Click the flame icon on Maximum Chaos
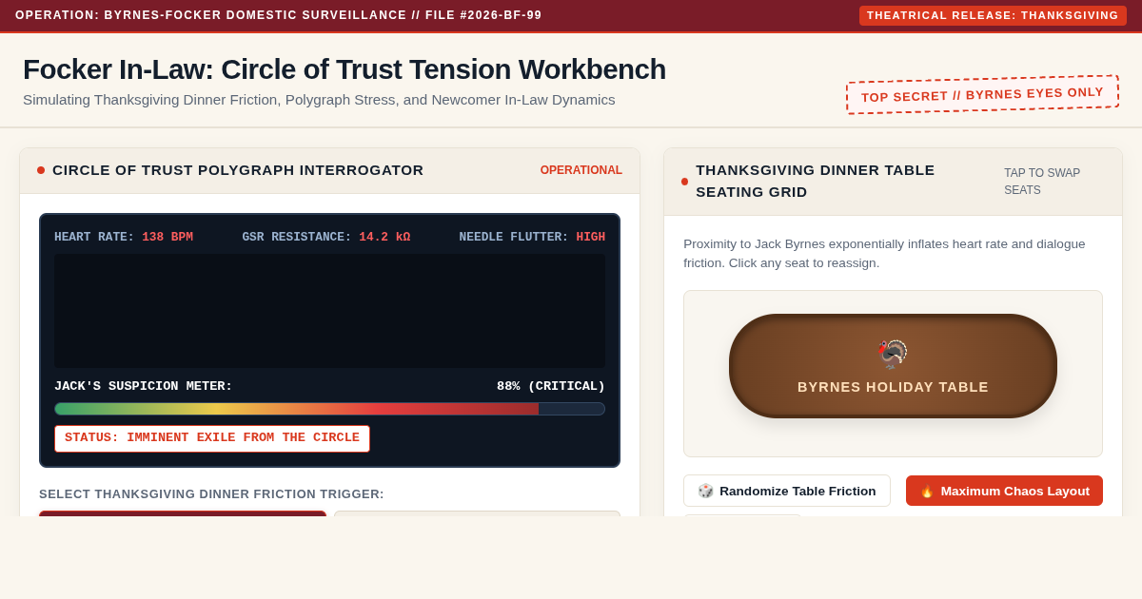Screen dimensions: 1142x599 927,491
